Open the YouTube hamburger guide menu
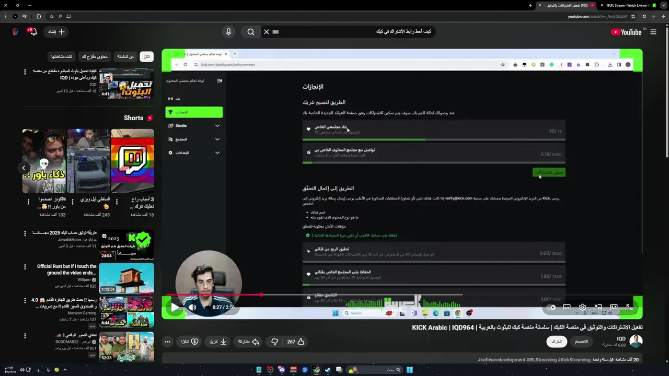The width and height of the screenshot is (669, 376). pos(653,32)
